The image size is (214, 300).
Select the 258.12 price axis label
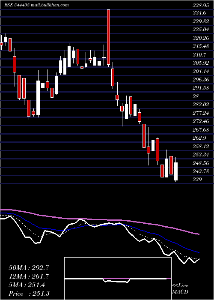pyautogui.click(x=201, y=147)
